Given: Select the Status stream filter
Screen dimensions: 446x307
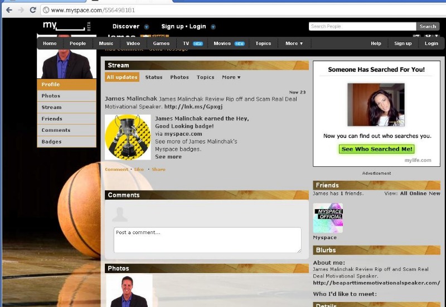Looking at the screenshot, I should pyautogui.click(x=154, y=77).
